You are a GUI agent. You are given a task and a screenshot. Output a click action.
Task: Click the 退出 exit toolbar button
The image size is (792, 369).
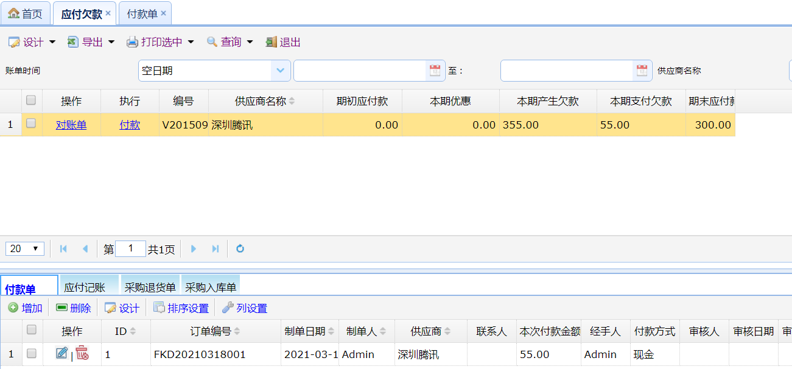[x=283, y=42]
